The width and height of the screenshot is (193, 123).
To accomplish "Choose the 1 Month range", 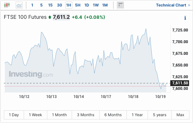I will 59,115.
